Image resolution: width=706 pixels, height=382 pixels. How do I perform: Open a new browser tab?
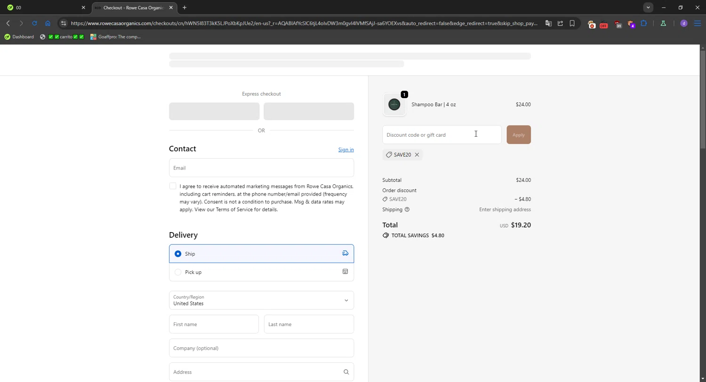point(185,8)
